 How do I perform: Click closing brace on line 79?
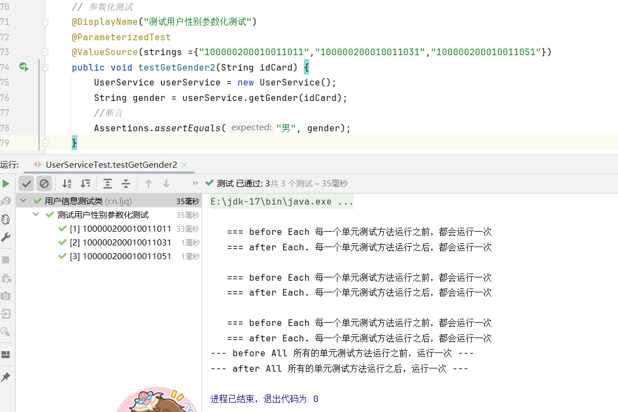coord(74,142)
